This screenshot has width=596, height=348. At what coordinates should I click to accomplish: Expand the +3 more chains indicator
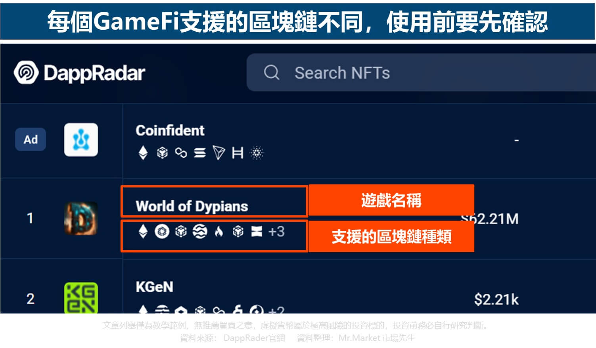click(x=276, y=231)
